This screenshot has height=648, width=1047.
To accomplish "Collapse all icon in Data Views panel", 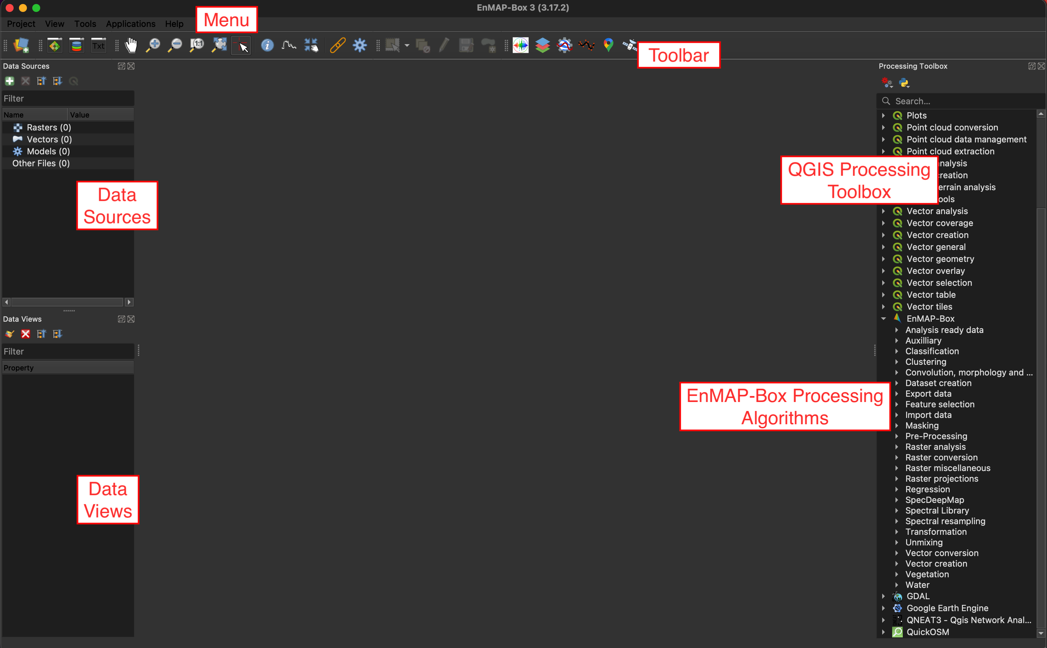I will pos(42,334).
